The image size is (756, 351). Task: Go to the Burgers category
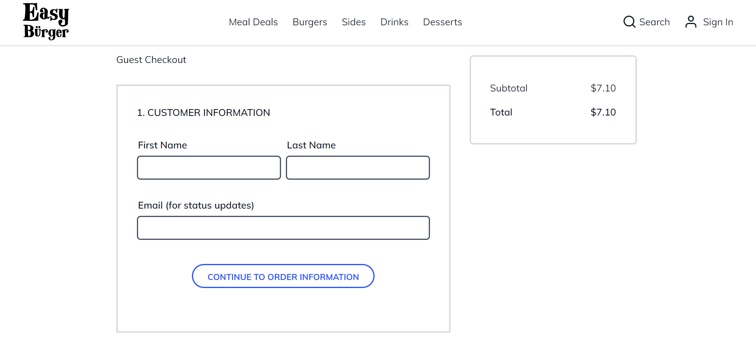(x=310, y=22)
